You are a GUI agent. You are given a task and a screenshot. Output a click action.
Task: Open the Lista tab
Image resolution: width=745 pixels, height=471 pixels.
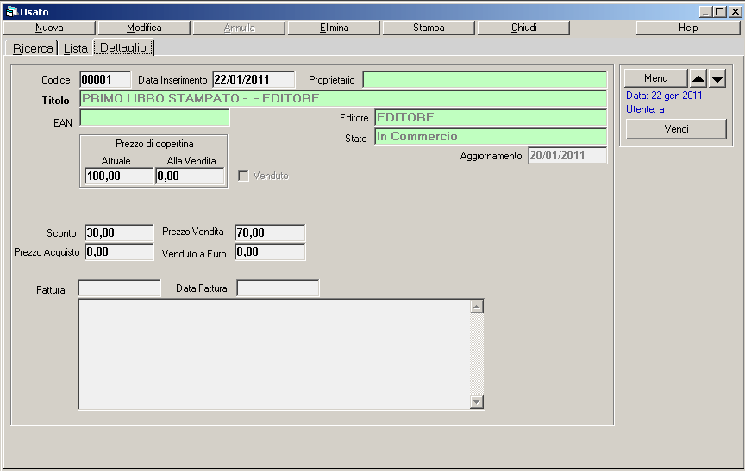76,48
